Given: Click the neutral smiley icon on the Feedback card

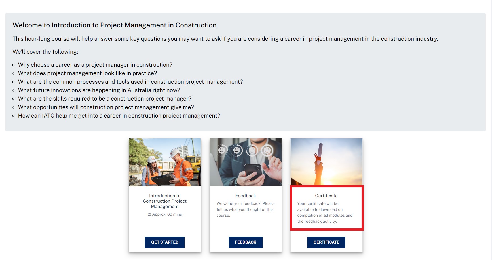Looking at the screenshot, I should 237,151.
